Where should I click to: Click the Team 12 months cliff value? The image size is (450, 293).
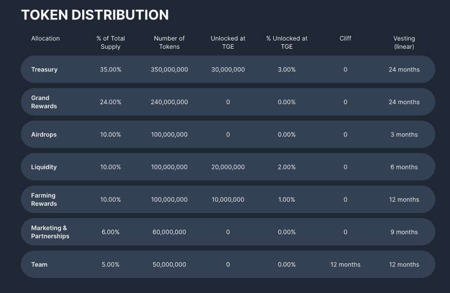(x=345, y=265)
